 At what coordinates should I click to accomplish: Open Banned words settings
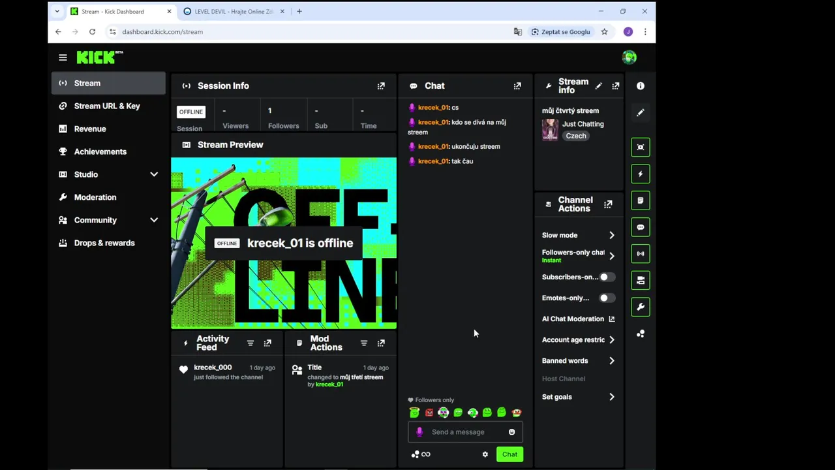pos(579,360)
